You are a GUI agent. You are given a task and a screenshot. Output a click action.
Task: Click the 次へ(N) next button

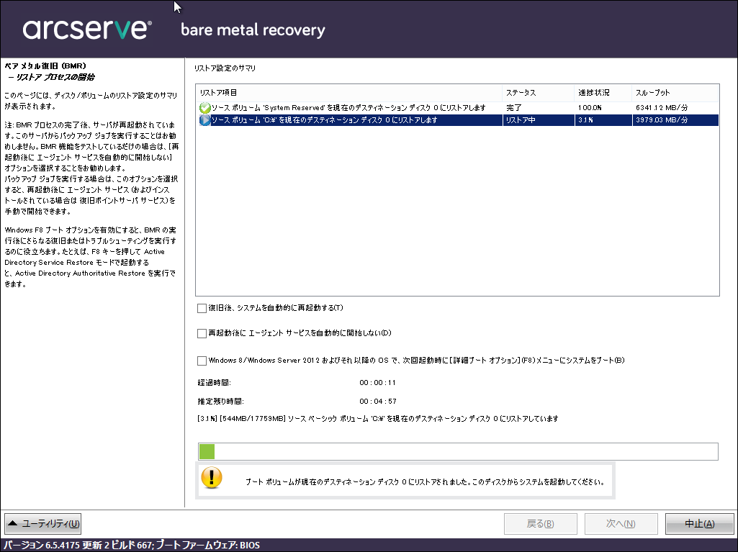point(621,524)
